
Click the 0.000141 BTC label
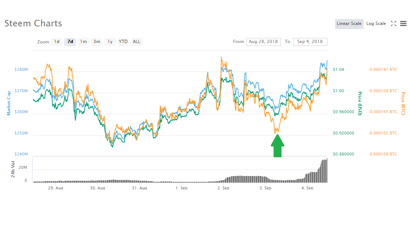(383, 69)
